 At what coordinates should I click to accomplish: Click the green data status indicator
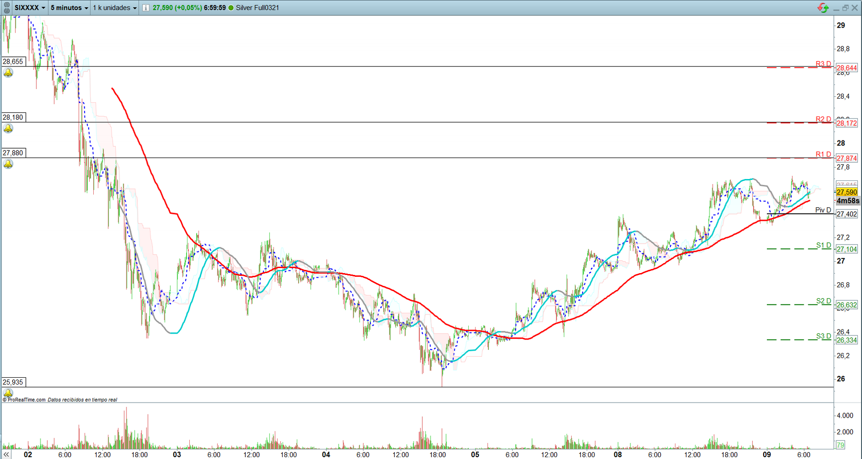pyautogui.click(x=231, y=8)
